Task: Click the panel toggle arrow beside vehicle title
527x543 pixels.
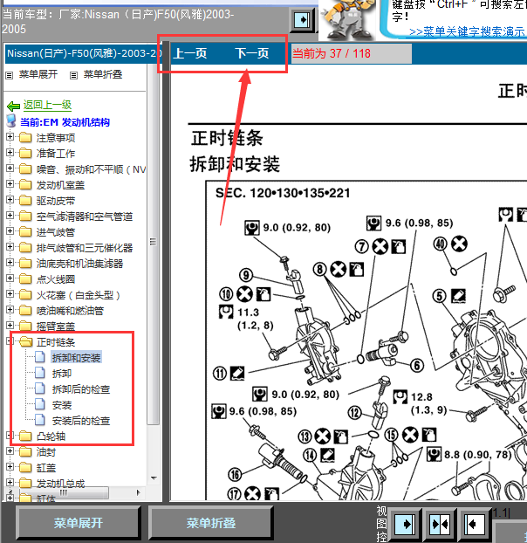Action: coord(302,18)
